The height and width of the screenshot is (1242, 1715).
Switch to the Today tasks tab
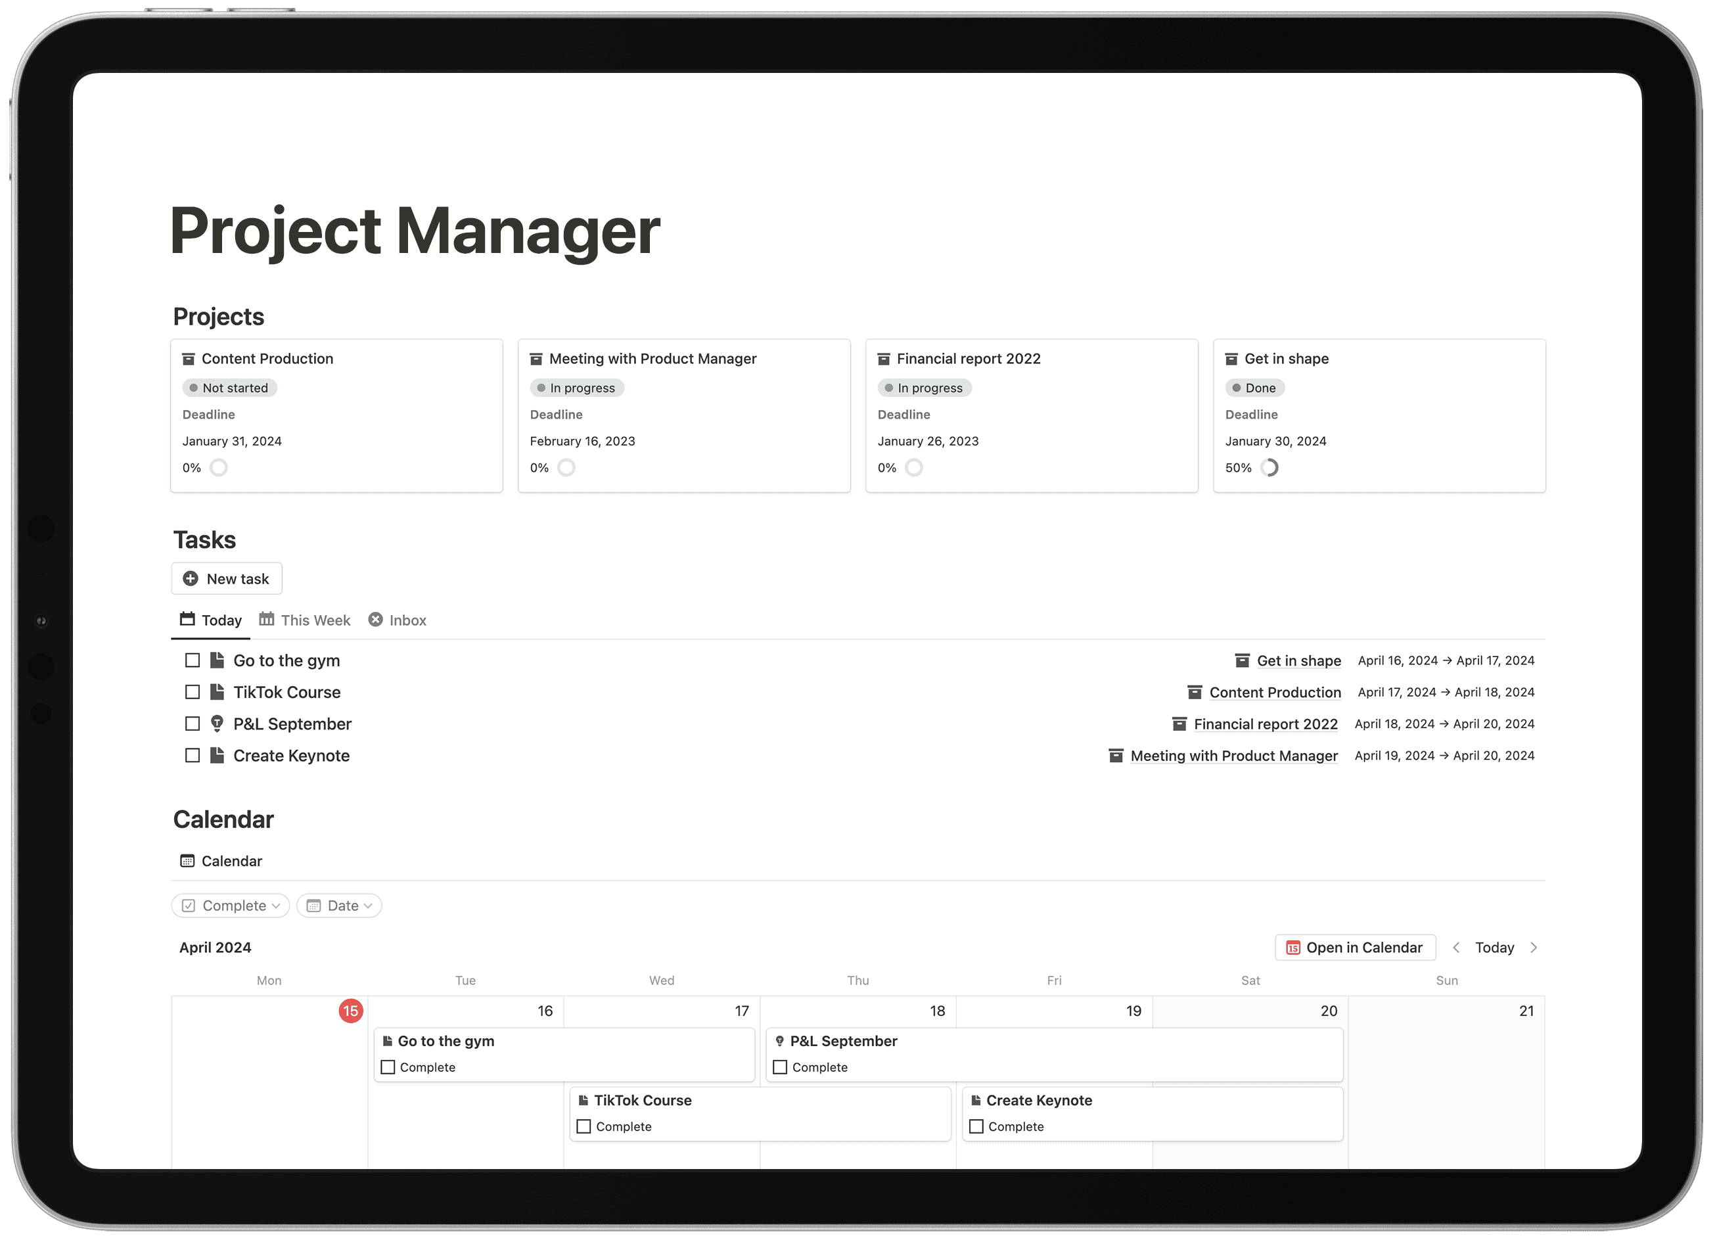point(211,620)
